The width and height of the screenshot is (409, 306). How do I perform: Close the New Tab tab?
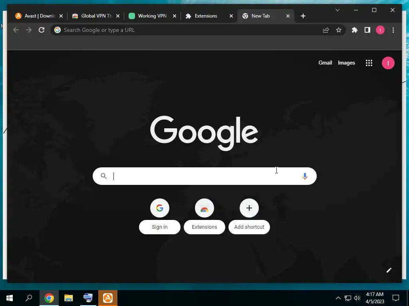[x=288, y=16]
